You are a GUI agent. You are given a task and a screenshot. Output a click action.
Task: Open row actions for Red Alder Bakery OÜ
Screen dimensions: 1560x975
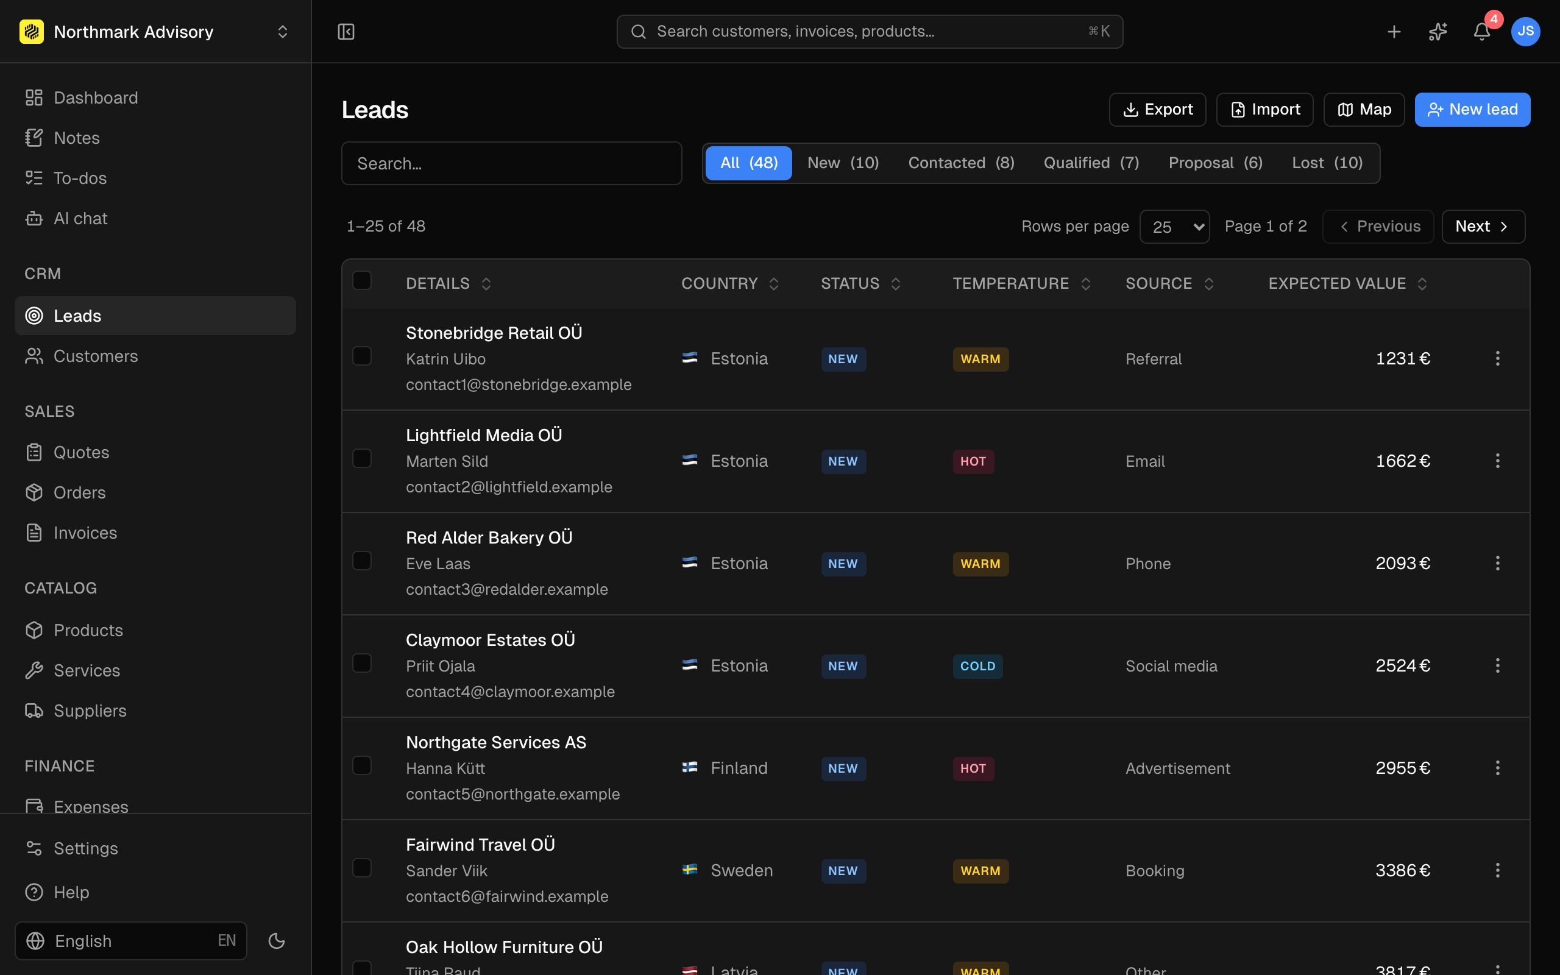1497,564
